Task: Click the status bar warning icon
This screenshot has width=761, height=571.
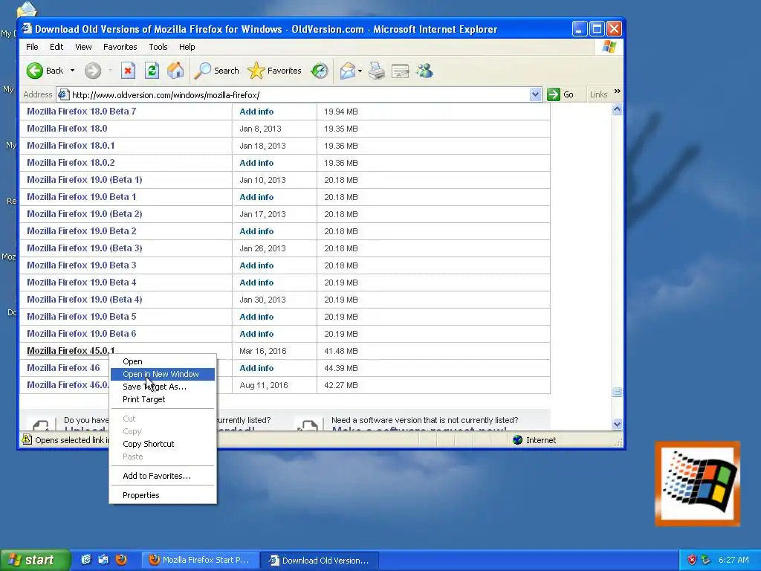Action: click(x=27, y=439)
